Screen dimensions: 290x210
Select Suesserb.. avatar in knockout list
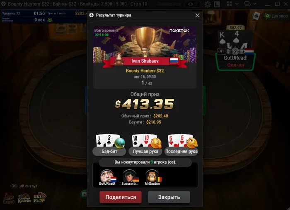[130, 177]
